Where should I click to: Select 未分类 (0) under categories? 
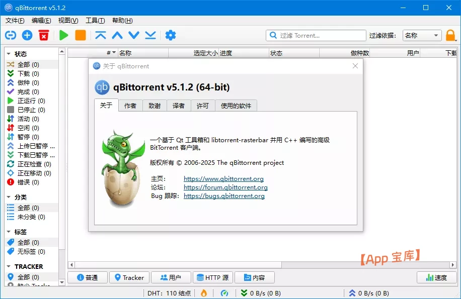32,217
